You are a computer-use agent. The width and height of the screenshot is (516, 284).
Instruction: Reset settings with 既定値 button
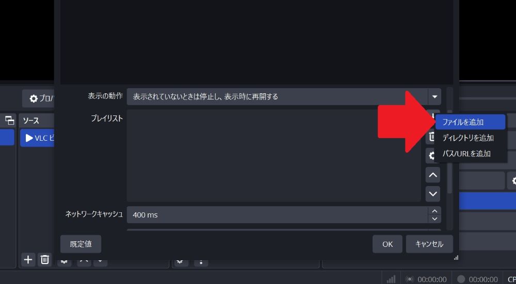point(80,244)
